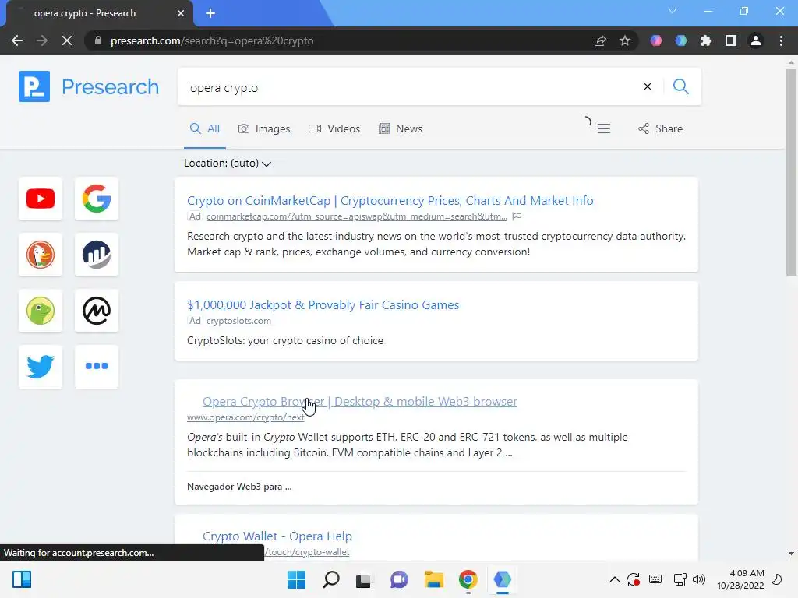Image resolution: width=798 pixels, height=598 pixels.
Task: Open the coinmarketcap.com ad URL
Action: [356, 216]
